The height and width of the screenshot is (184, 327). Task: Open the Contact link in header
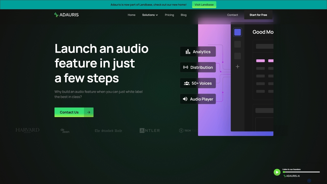pyautogui.click(x=232, y=15)
